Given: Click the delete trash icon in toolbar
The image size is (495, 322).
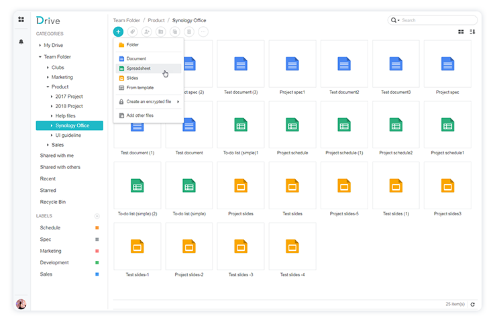Looking at the screenshot, I should pos(189,32).
